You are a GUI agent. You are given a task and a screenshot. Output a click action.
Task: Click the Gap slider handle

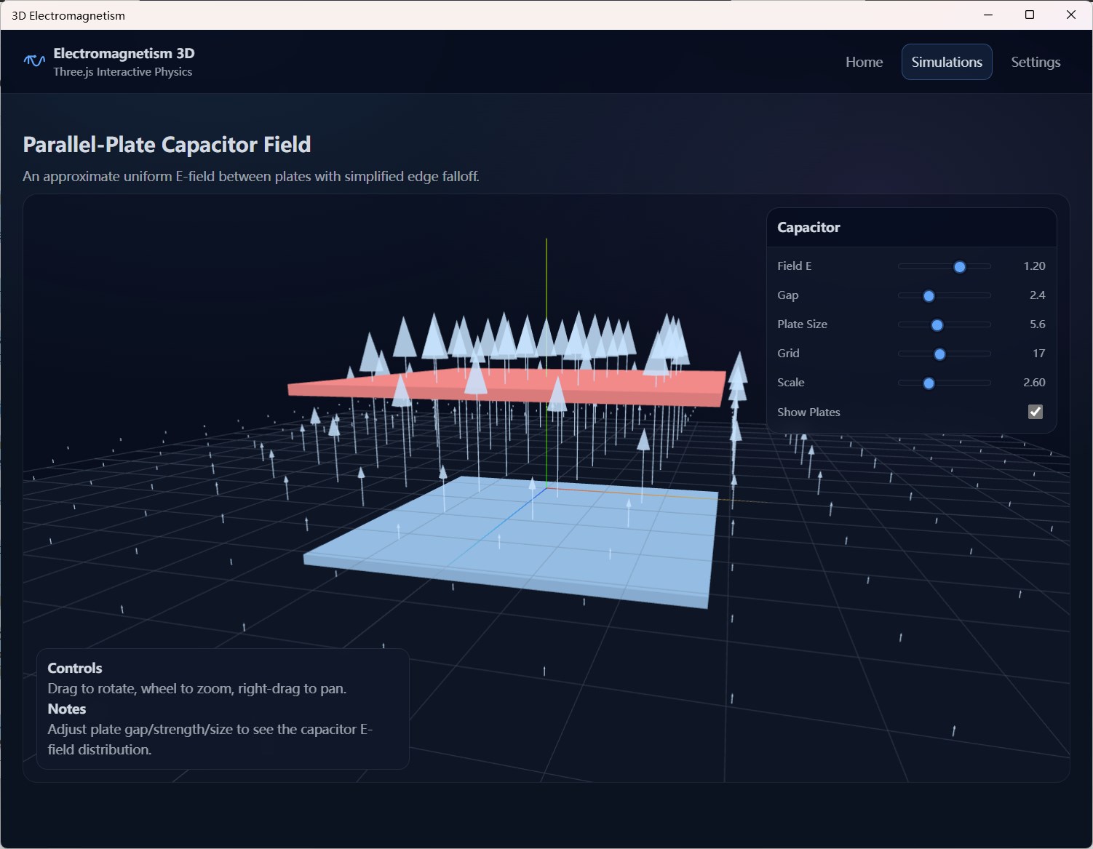tap(929, 295)
